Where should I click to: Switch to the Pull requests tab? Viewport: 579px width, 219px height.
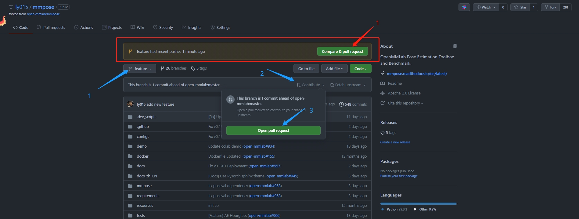tap(51, 27)
